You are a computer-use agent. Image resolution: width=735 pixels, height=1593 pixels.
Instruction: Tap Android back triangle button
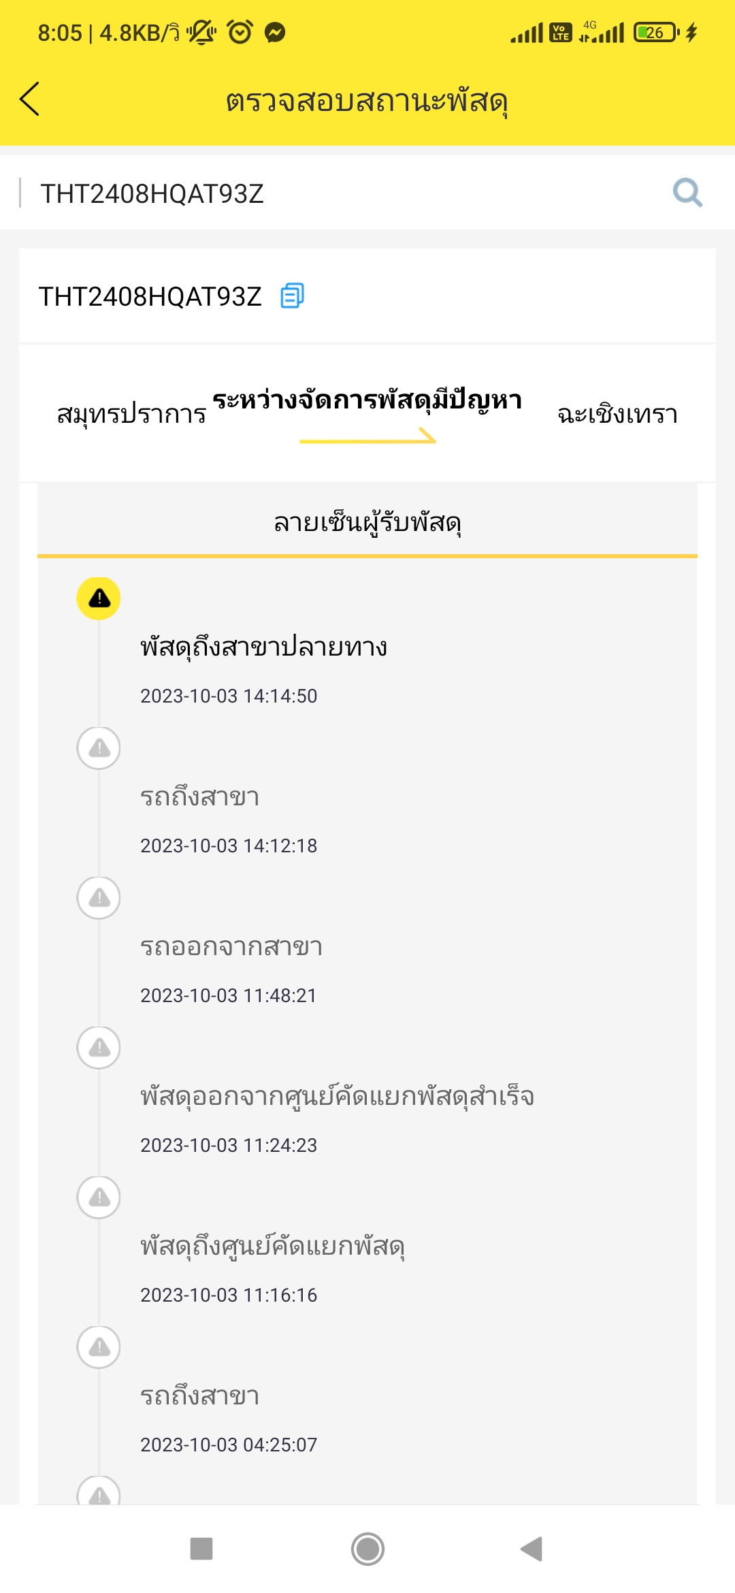(532, 1549)
